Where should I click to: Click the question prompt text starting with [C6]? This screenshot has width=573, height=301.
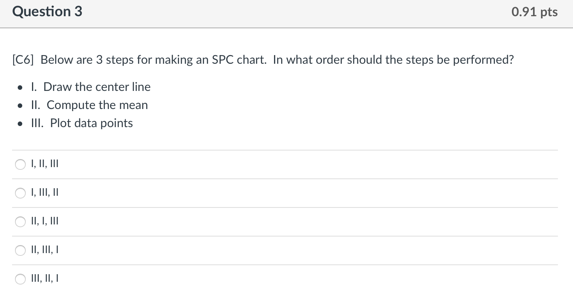tap(263, 60)
